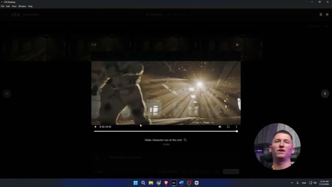Open Brave browser from the taskbar
Viewport: 332px width, 187px height.
(166, 183)
